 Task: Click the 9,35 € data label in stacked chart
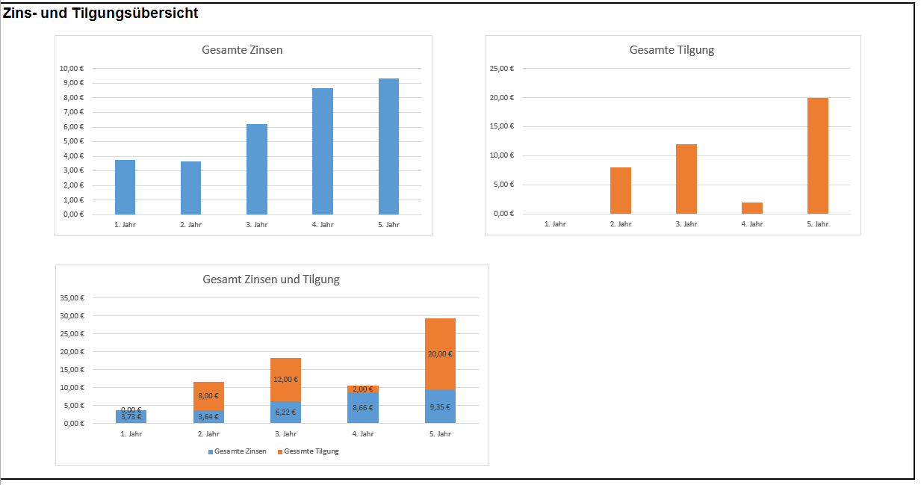point(440,407)
